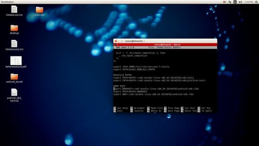The image size is (259, 146).
Task: Click the Cur Pos shortcut in nano
Action: click(204, 108)
